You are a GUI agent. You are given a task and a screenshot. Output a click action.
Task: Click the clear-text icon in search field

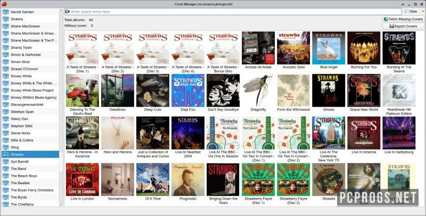click(x=68, y=12)
